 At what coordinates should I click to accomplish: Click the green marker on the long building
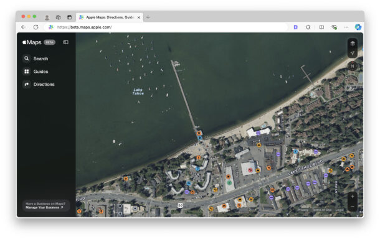(x=229, y=182)
